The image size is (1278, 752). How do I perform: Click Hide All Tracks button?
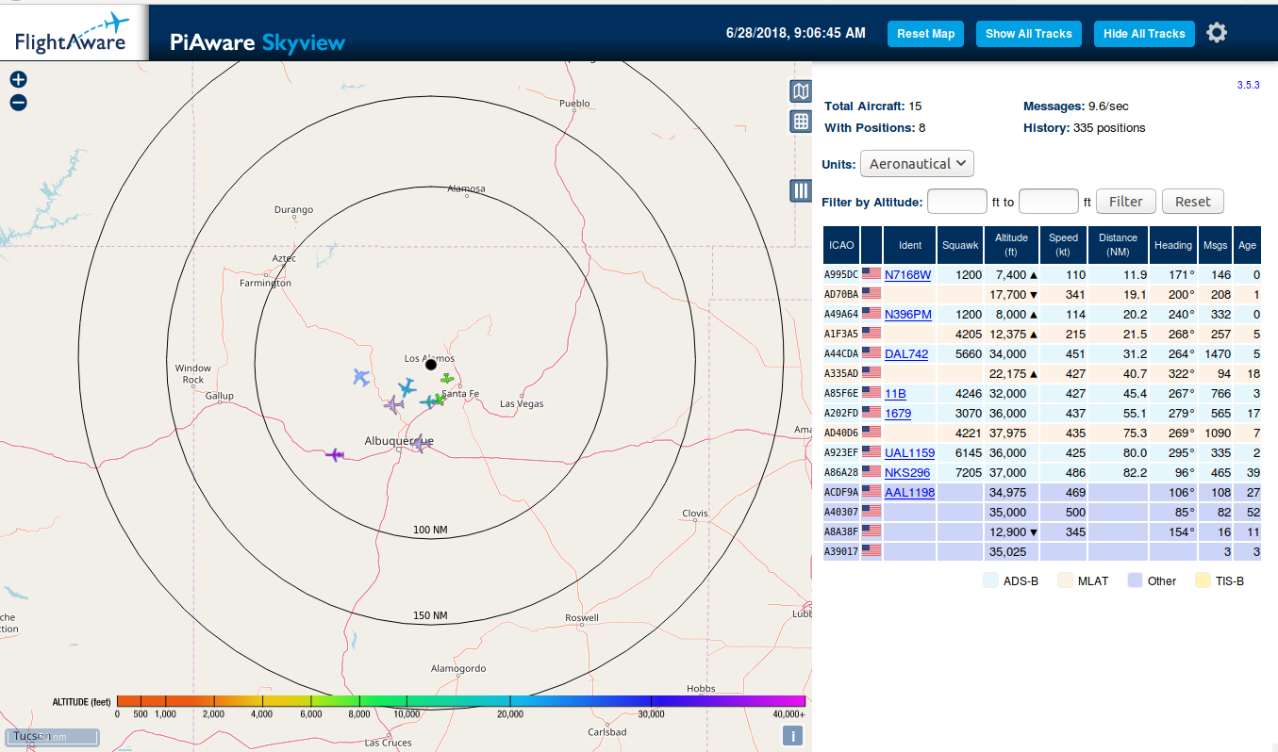(1144, 34)
